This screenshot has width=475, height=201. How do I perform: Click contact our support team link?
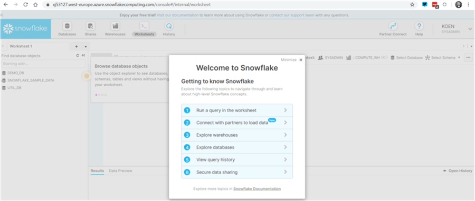[x=292, y=15]
